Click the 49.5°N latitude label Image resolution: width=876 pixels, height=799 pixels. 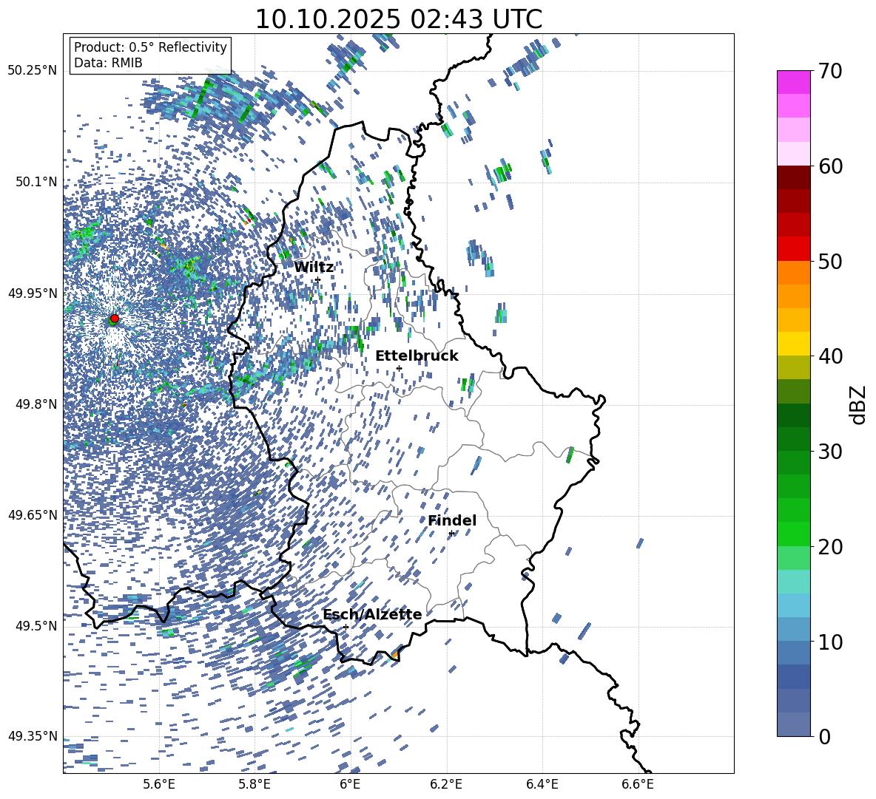pos(36,626)
